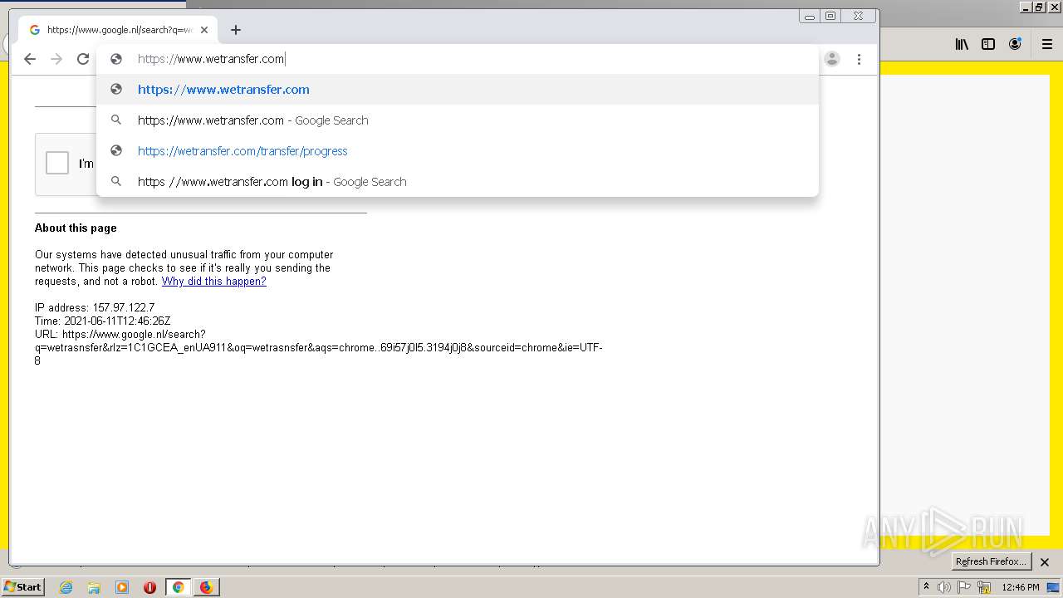Open Chrome three-dot menu
Image resolution: width=1063 pixels, height=598 pixels.
pos(859,59)
